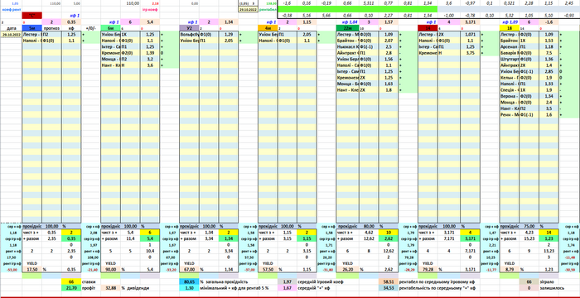Select coefficient "1,63" in Монца row of 22м
Viewport: 580px width, 298px height.
click(389, 84)
